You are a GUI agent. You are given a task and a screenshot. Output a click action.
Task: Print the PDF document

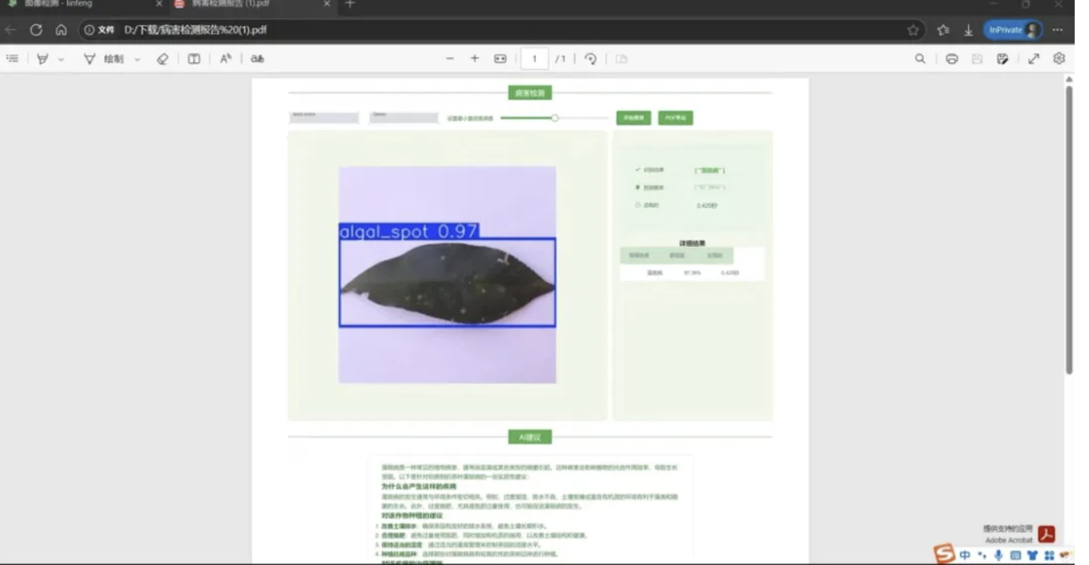(951, 59)
